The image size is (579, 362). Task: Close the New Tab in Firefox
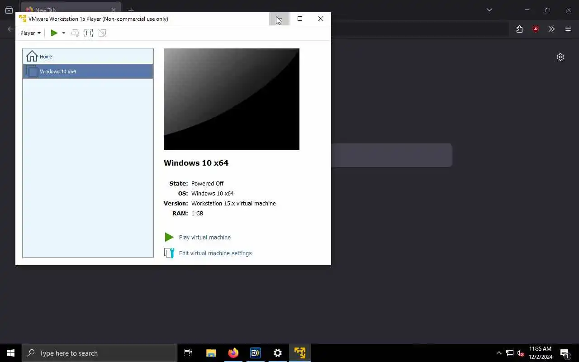coord(114,10)
